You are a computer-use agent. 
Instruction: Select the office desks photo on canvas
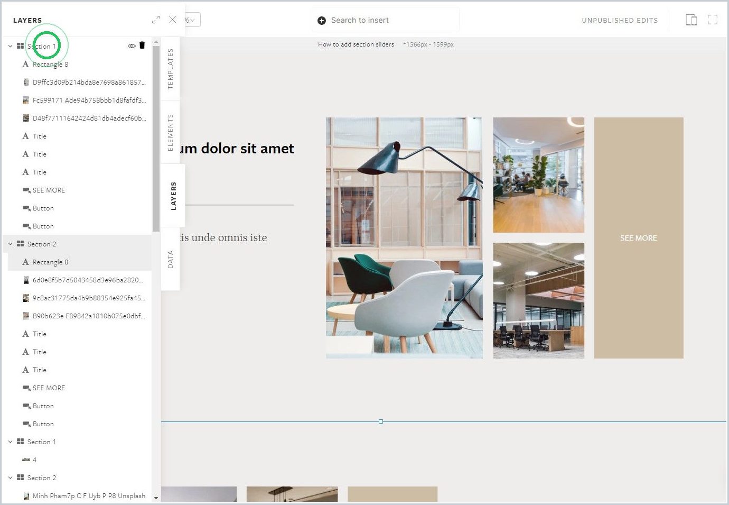coord(539,300)
